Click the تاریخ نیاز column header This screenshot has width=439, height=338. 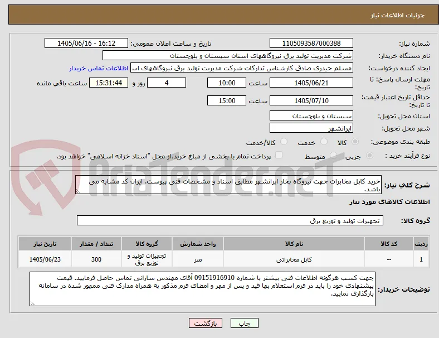[x=45, y=244]
